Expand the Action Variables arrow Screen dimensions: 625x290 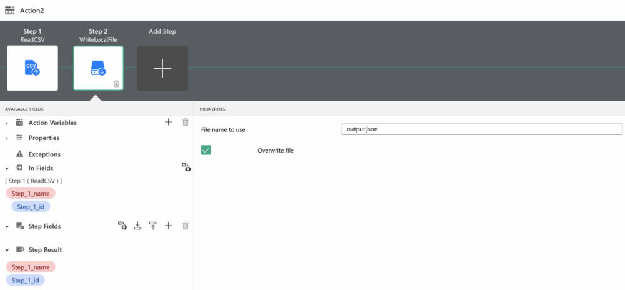point(7,124)
